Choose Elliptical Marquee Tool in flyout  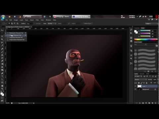tap(16, 35)
